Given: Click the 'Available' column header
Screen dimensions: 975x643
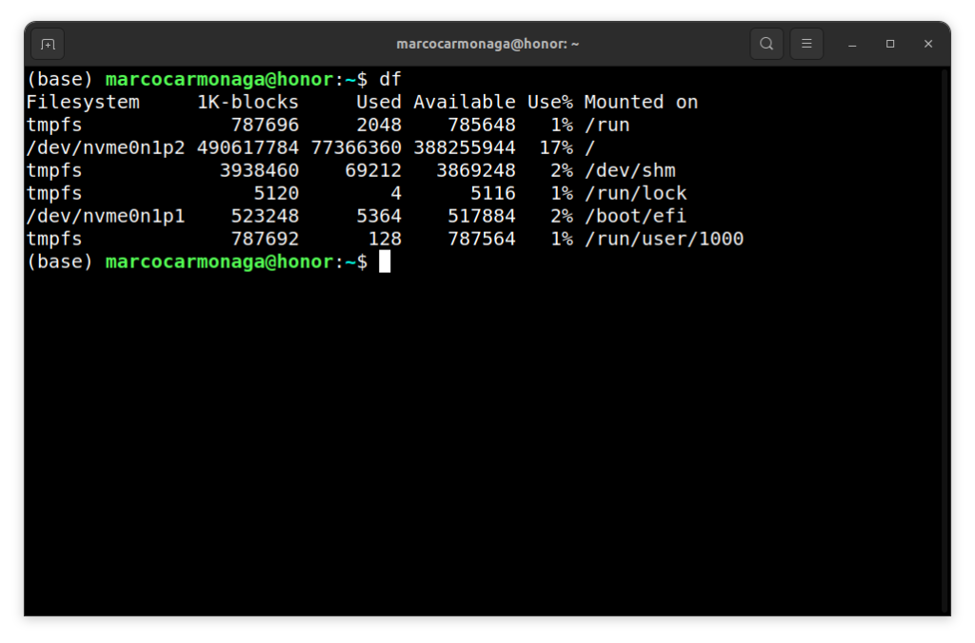Looking at the screenshot, I should pos(464,102).
